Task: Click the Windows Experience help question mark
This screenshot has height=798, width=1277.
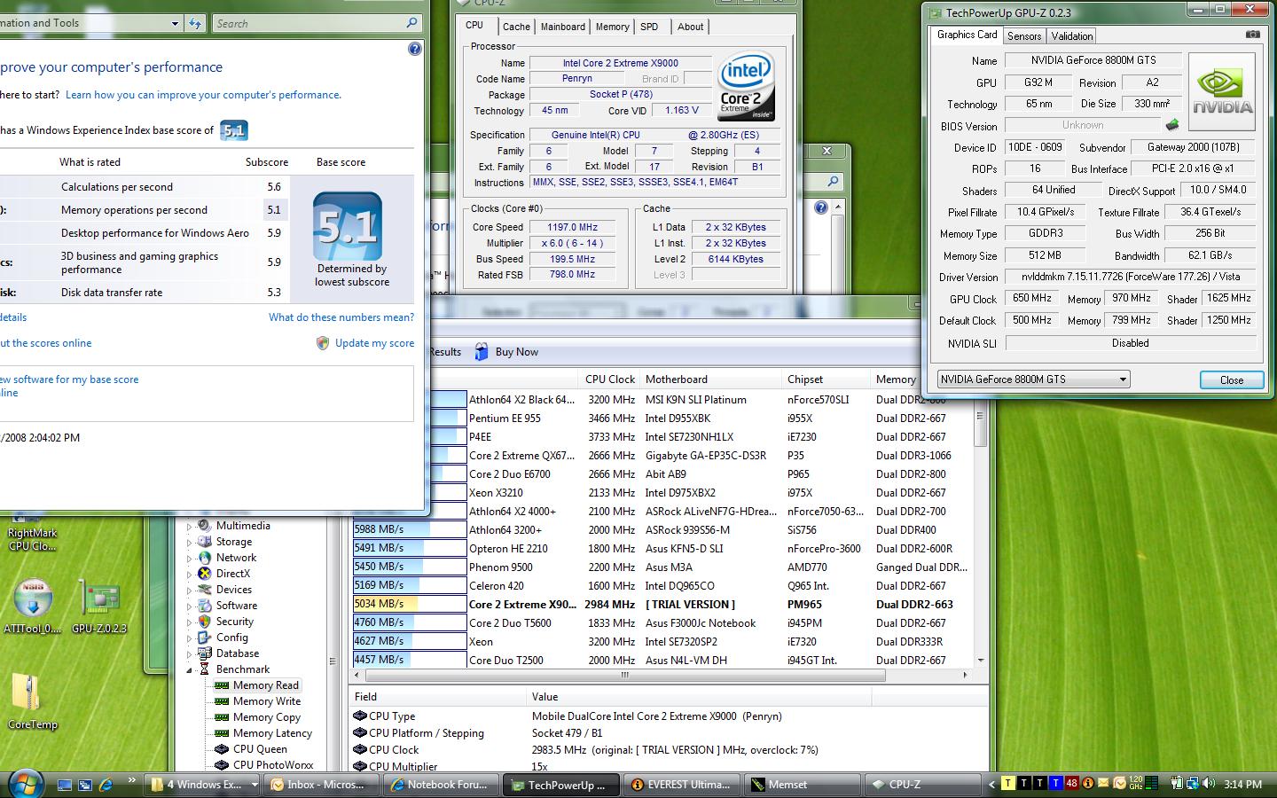Action: pyautogui.click(x=414, y=49)
